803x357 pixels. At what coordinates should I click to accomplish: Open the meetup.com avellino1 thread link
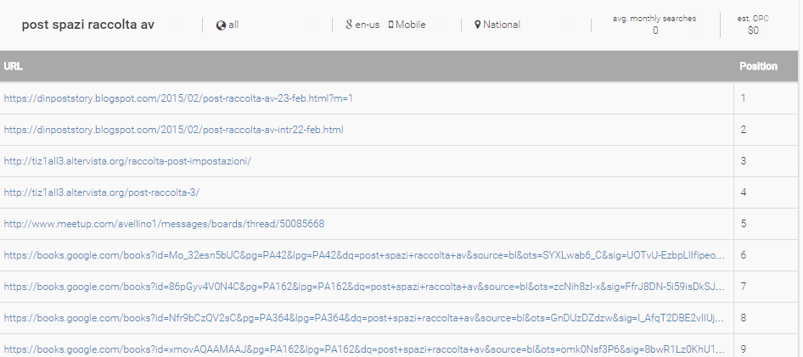point(164,224)
